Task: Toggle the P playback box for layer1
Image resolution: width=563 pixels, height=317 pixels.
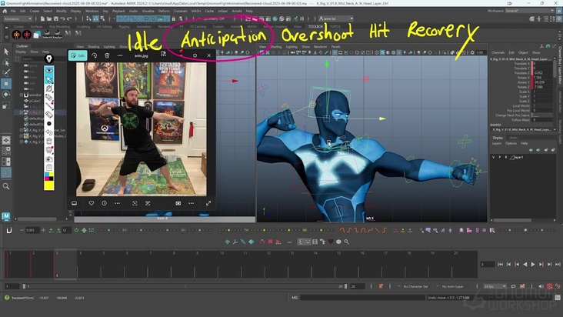Action: coord(501,156)
